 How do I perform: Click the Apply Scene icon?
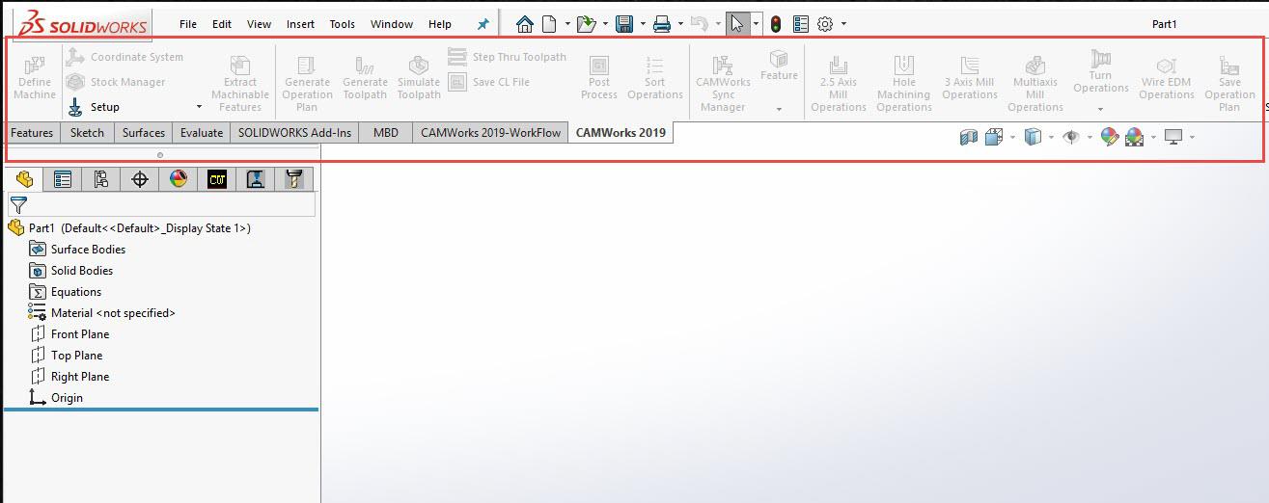pyautogui.click(x=1135, y=138)
